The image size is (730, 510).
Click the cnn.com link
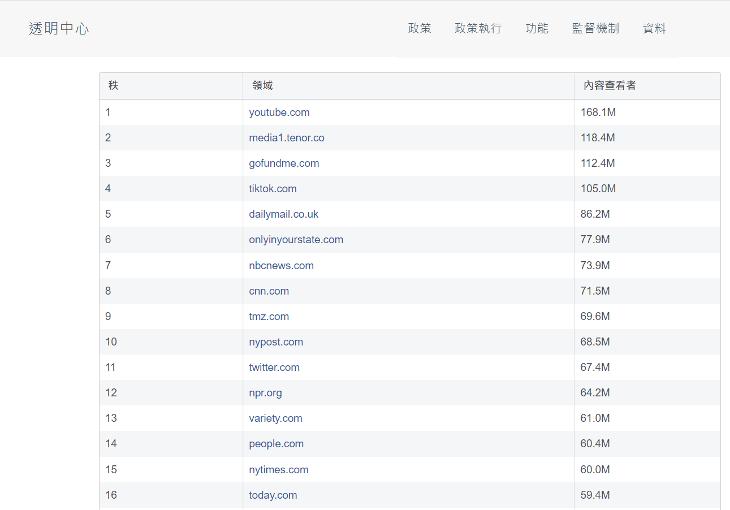[269, 291]
